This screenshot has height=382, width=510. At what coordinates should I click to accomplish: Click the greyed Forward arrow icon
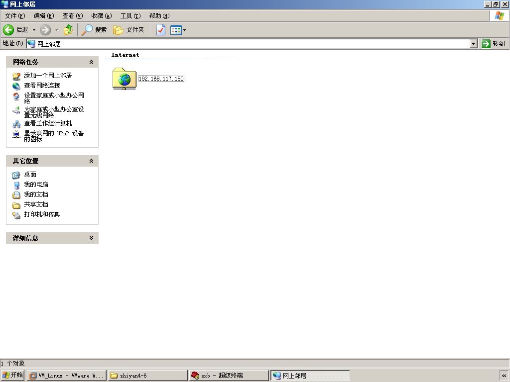[x=45, y=30]
